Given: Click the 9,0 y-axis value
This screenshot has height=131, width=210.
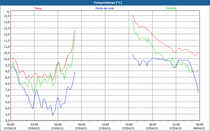Looking at the screenshot, I should [x=8, y=71].
